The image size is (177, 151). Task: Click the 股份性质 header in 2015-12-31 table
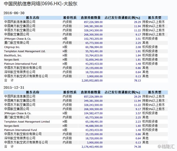(70, 92)
